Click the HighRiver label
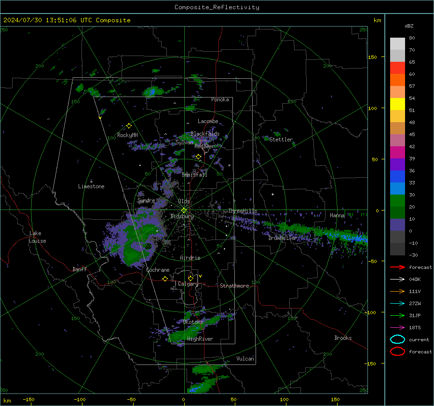Image resolution: width=434 pixels, height=406 pixels. click(200, 339)
